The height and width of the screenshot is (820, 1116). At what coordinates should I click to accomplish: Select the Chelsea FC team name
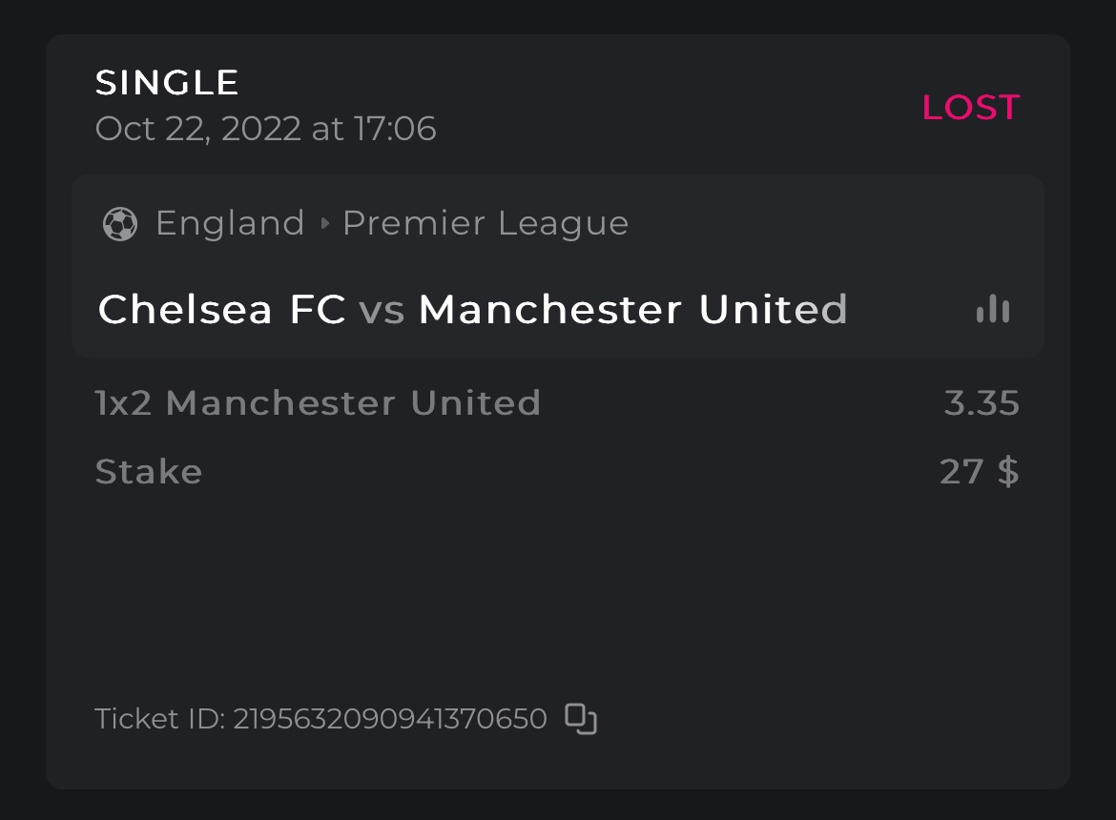pyautogui.click(x=221, y=309)
